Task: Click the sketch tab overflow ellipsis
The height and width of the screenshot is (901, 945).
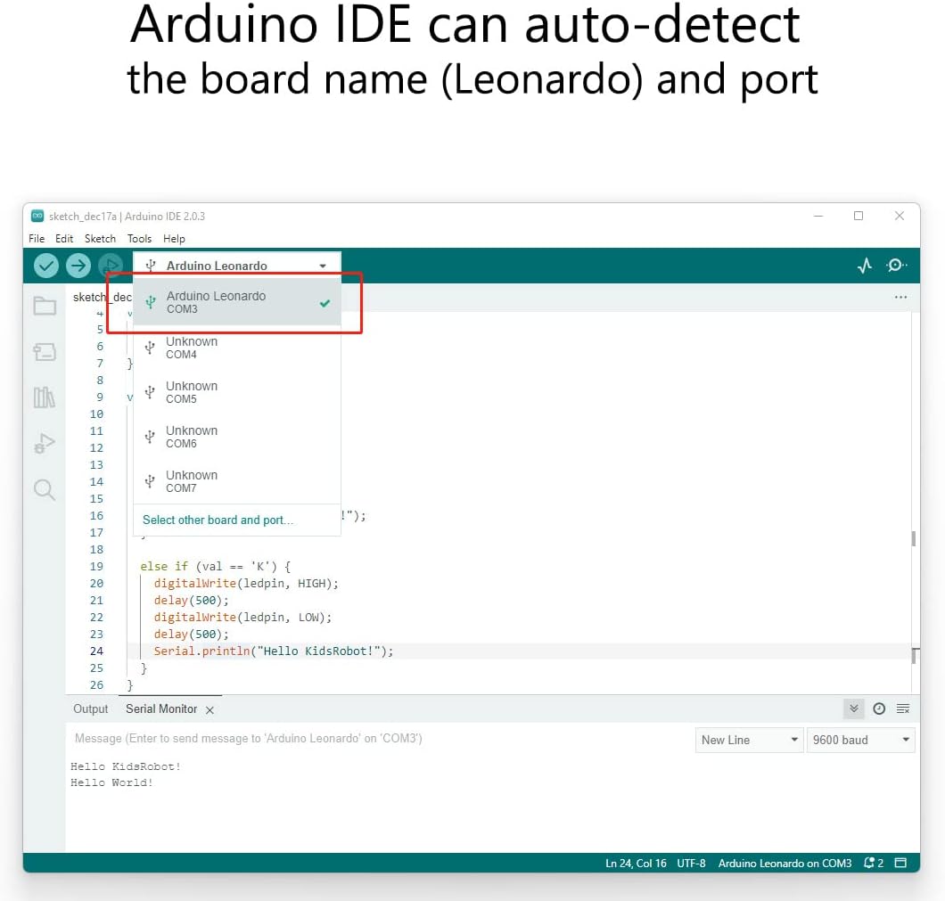Action: tap(901, 297)
